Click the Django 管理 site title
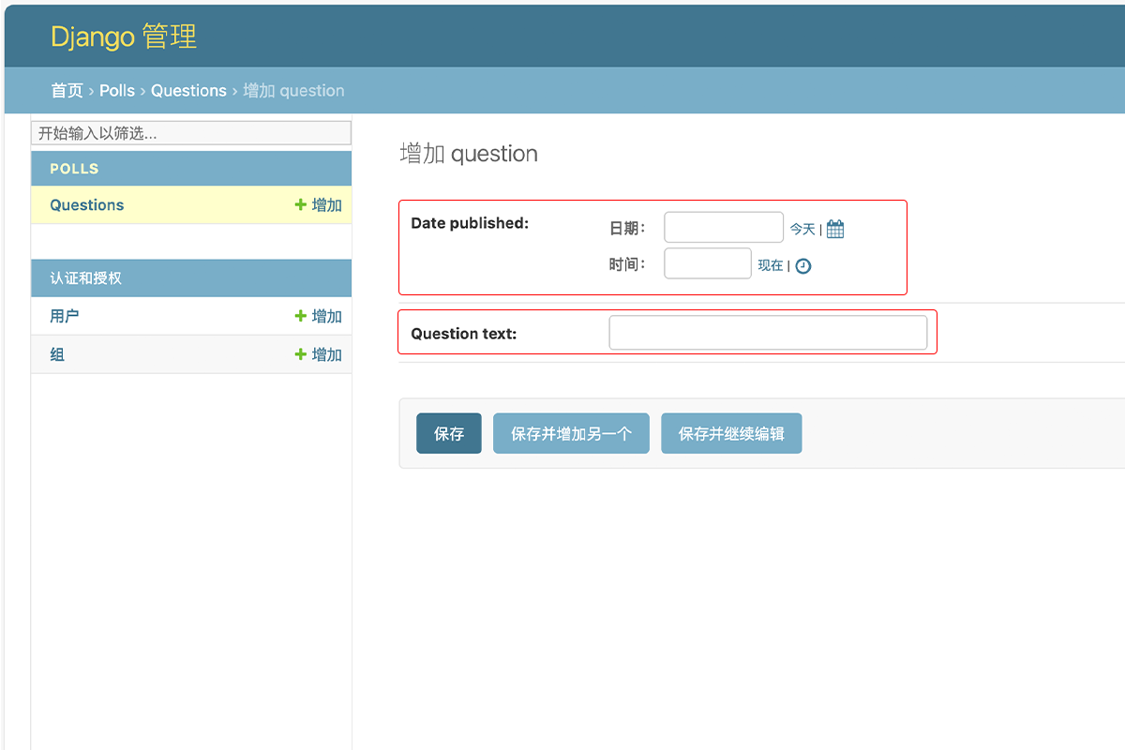1125x750 pixels. [124, 37]
